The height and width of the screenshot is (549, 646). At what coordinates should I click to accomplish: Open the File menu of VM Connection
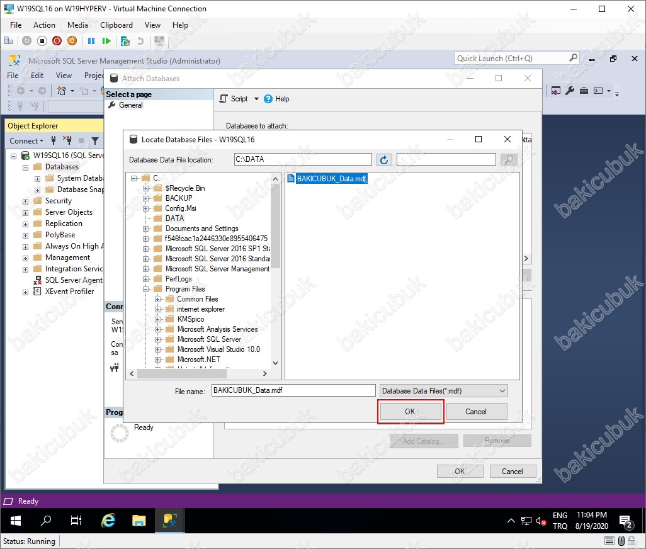(x=16, y=25)
